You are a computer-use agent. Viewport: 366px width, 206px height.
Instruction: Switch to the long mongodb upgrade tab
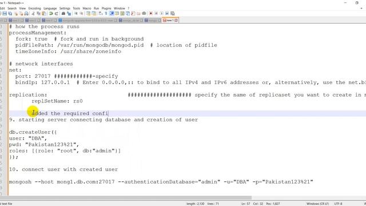click(87, 21)
